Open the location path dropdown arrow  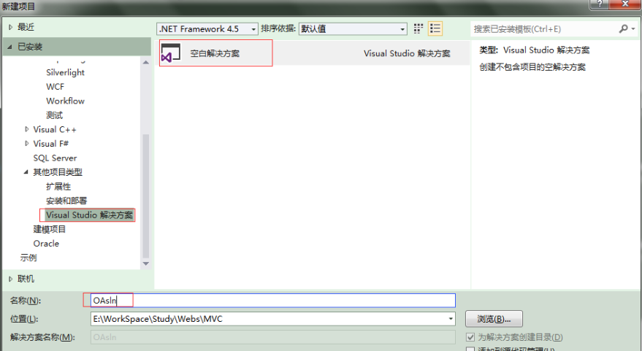[x=451, y=319]
